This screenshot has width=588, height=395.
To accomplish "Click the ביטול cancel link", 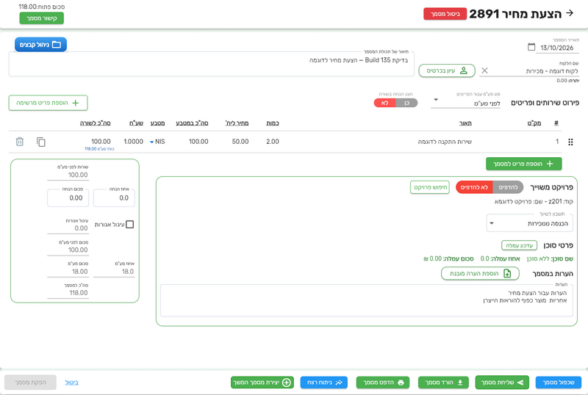I will (x=71, y=383).
